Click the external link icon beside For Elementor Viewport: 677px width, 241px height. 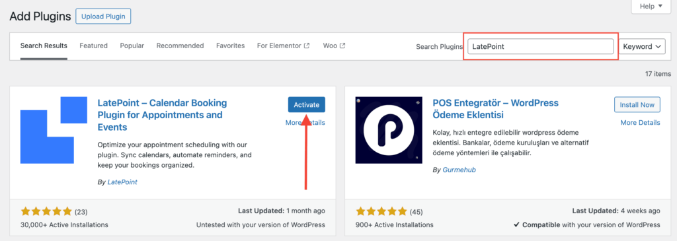[x=307, y=46]
